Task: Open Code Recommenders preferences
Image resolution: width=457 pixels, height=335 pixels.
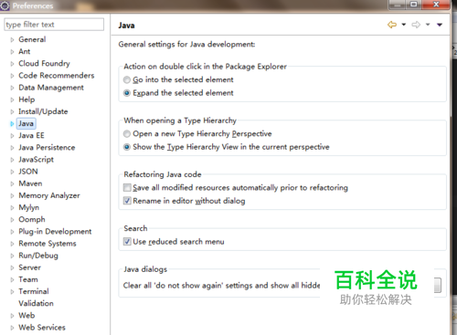Action: coord(57,76)
